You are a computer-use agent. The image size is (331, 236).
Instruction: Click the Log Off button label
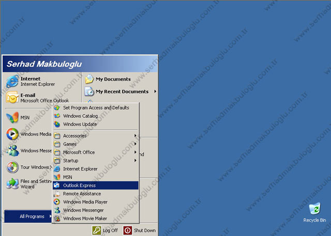point(110,230)
